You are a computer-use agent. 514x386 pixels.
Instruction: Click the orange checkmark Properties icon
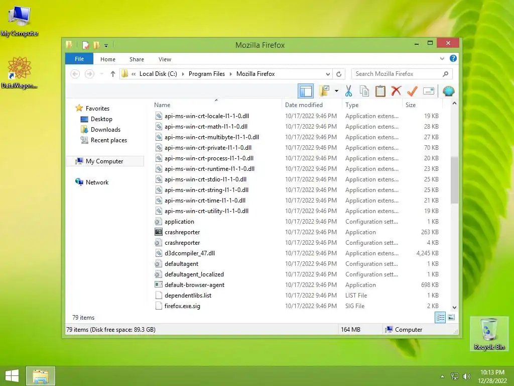tap(412, 91)
